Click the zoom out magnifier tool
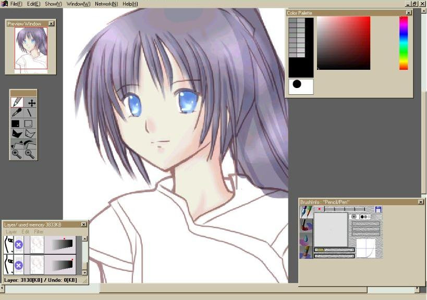The image size is (427, 300). [30, 154]
